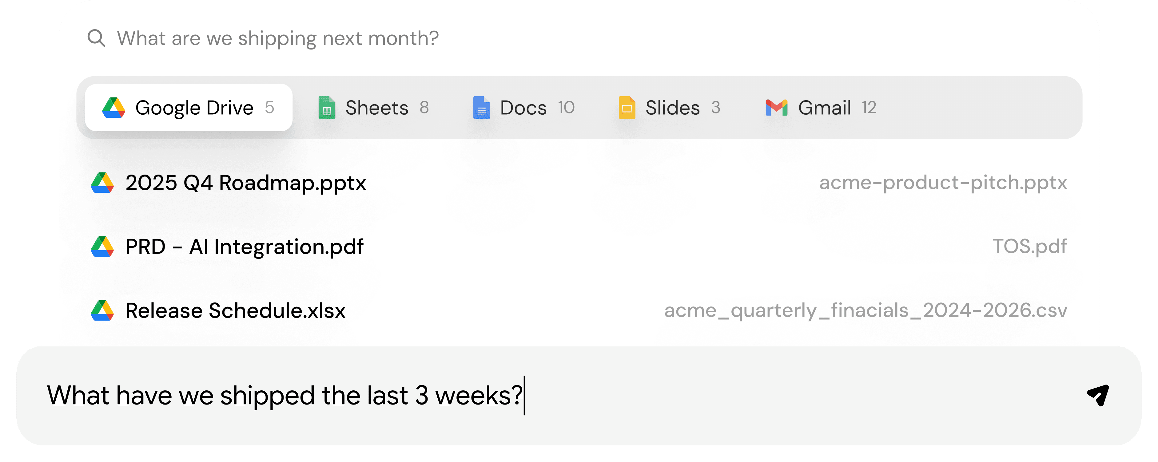Click the search magnifier icon
Viewport: 1158px width, 462px height.
[x=96, y=38]
